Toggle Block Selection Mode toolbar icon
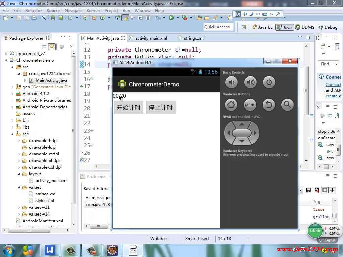 pos(140,18)
